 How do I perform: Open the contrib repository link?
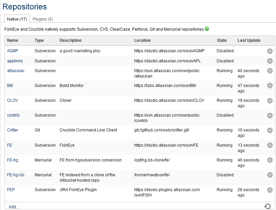coord(13,115)
